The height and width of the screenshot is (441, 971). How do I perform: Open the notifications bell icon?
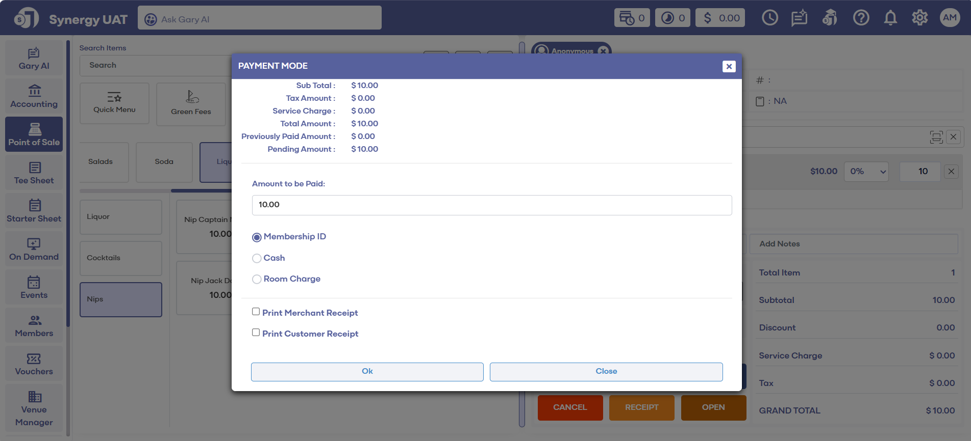pos(890,18)
